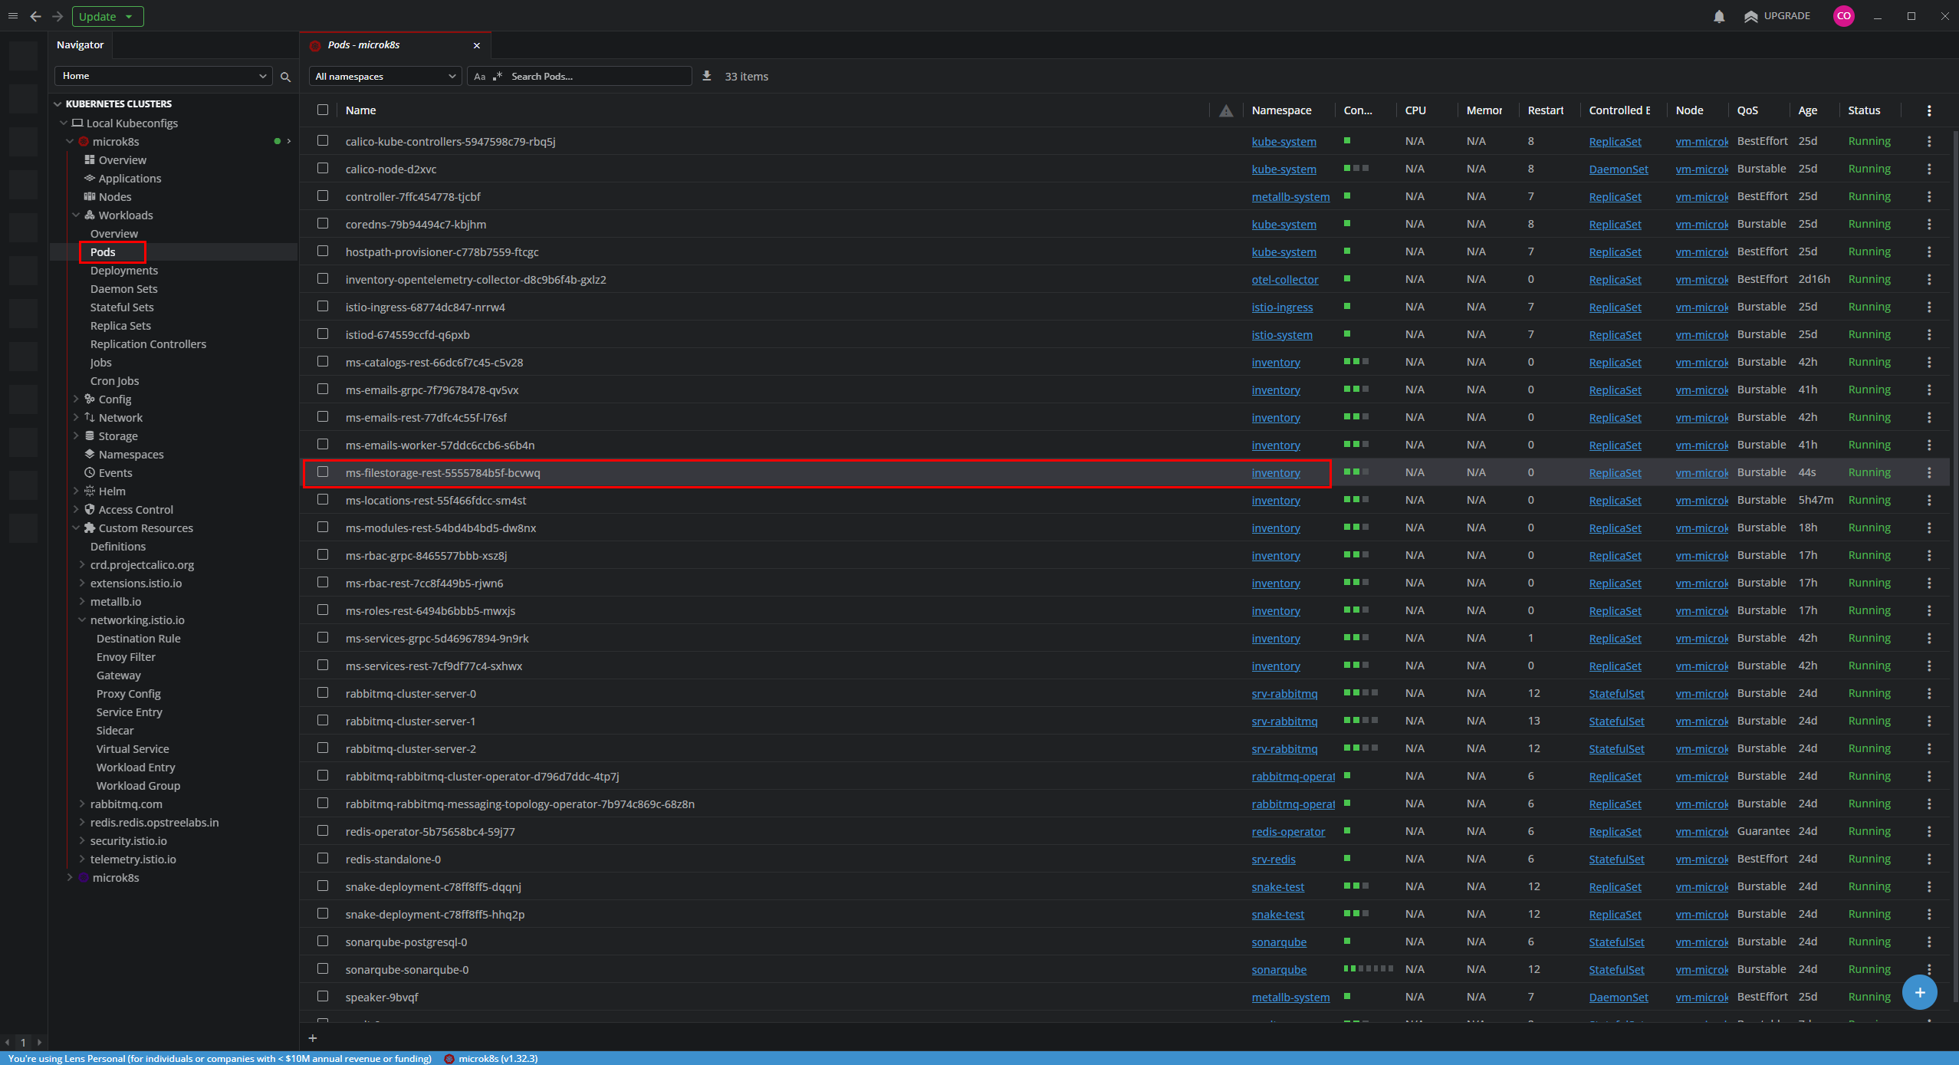Open the Home dropdown in Navigator

[x=163, y=76]
